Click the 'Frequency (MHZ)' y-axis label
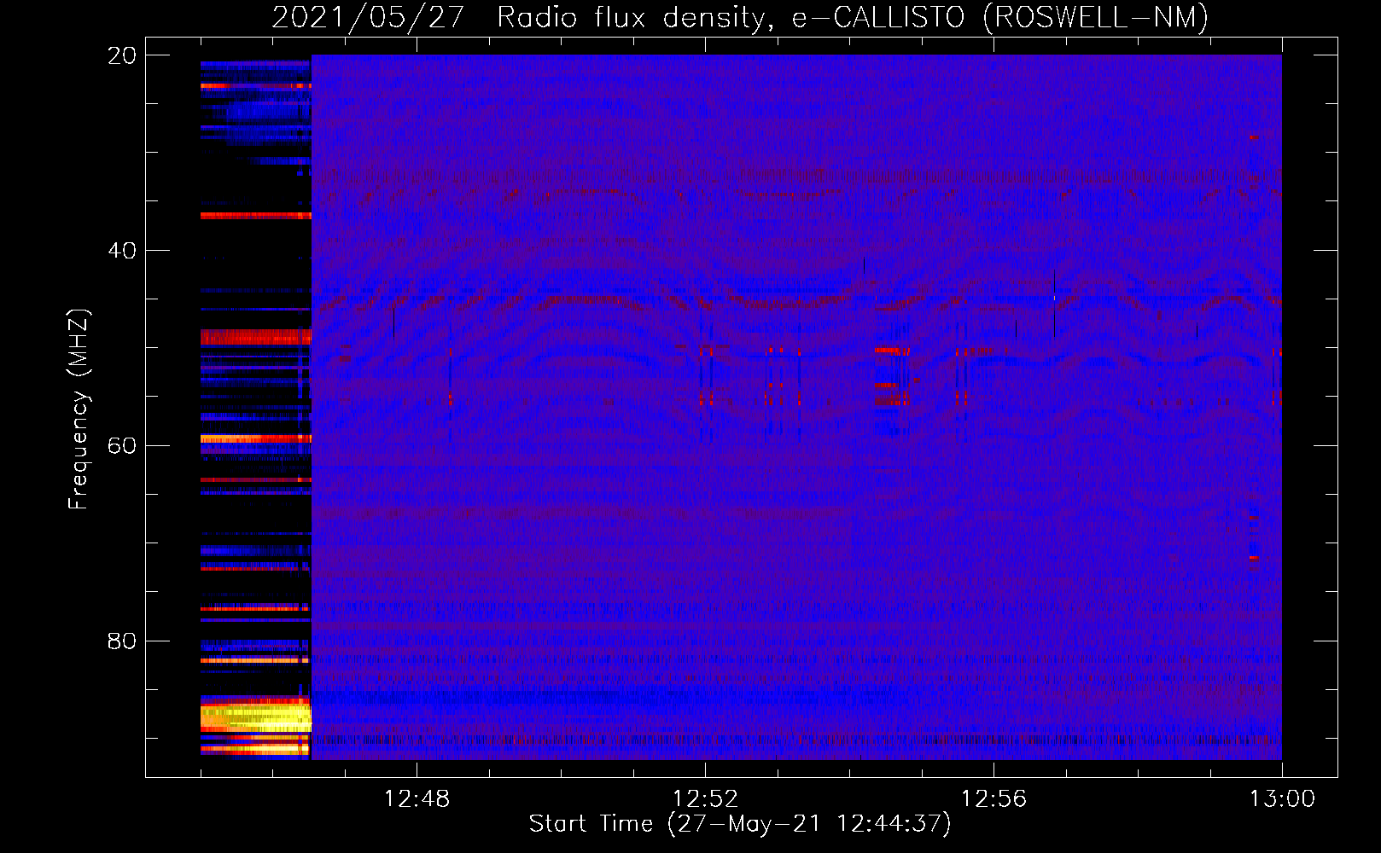This screenshot has width=1381, height=853. pyautogui.click(x=79, y=409)
